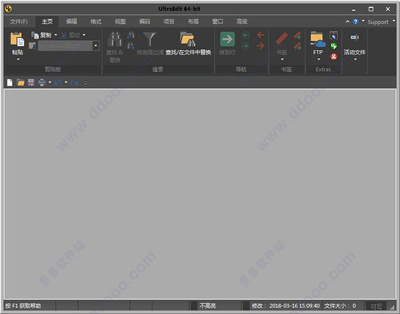This screenshot has height=314, width=400.
Task: Switch to the Advanced (高级) ribbon tab
Action: 242,22
